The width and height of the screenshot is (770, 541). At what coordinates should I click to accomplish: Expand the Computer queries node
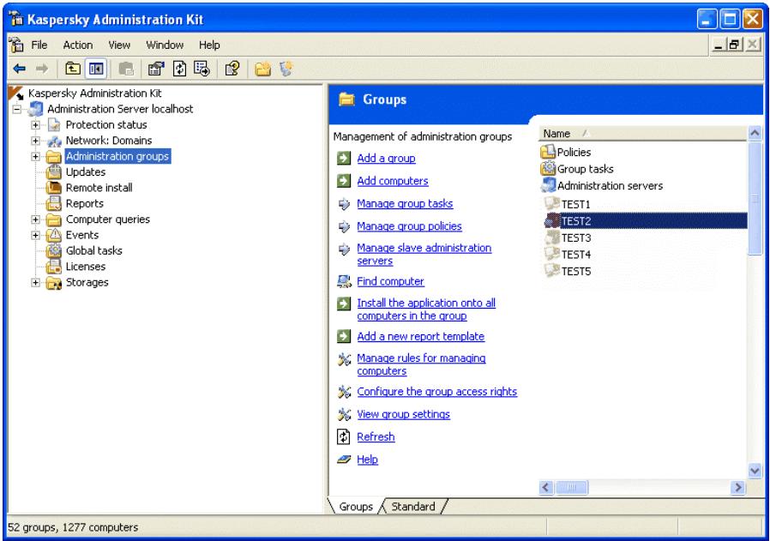[x=35, y=219]
